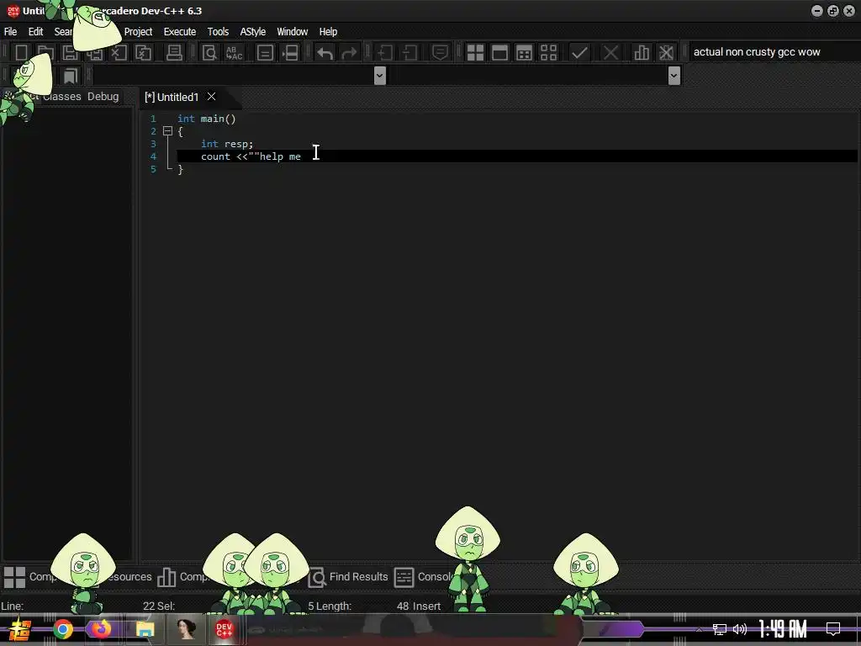Collapse the code fold at line 2
The width and height of the screenshot is (861, 646).
(x=167, y=131)
